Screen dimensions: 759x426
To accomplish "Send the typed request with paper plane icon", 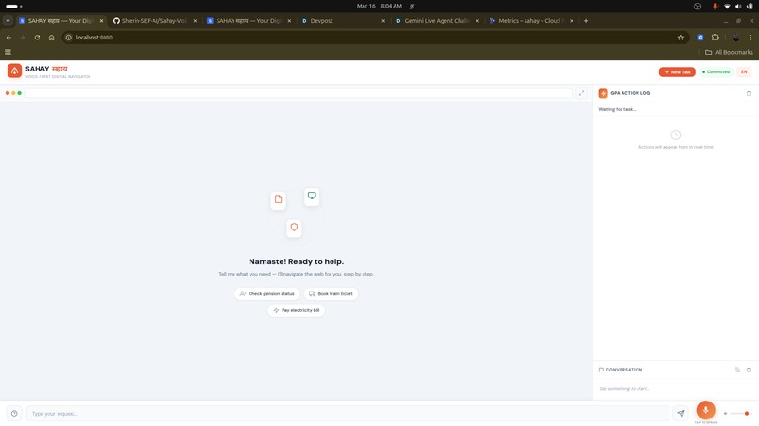I will click(x=681, y=414).
